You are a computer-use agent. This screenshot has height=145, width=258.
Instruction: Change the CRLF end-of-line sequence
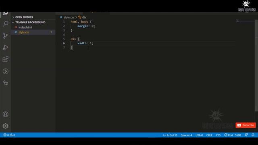click(x=209, y=135)
